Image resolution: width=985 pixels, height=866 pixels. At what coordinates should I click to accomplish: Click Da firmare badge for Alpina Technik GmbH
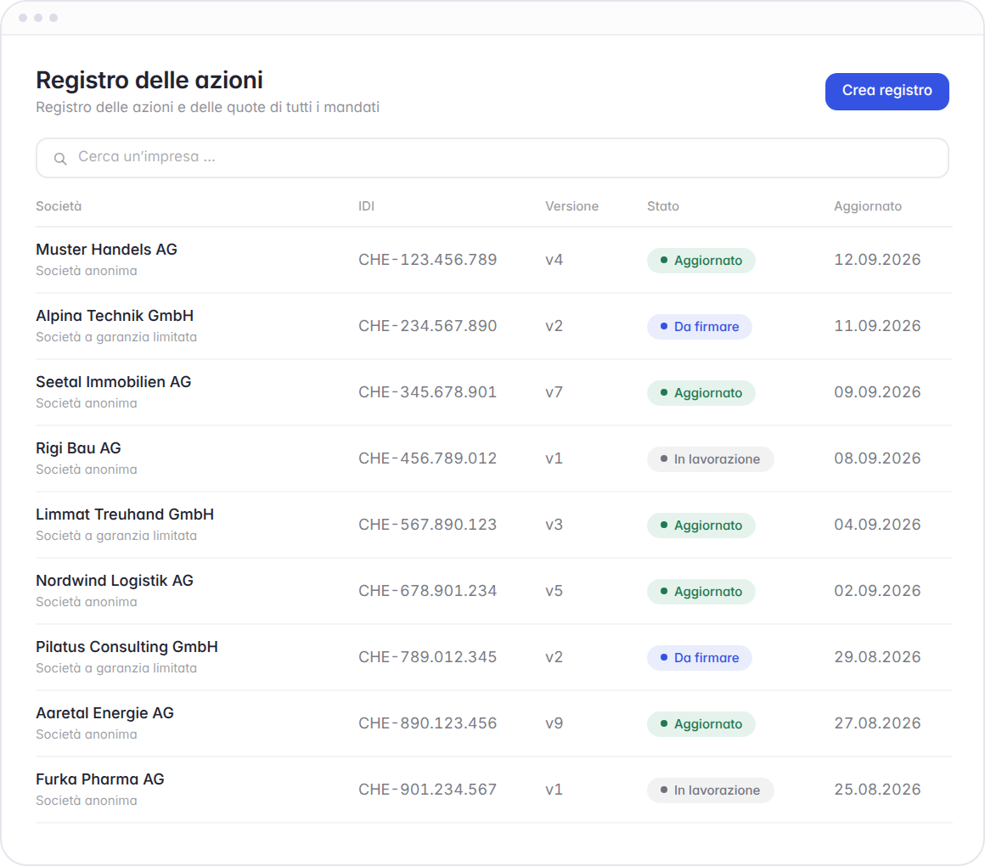[699, 327]
